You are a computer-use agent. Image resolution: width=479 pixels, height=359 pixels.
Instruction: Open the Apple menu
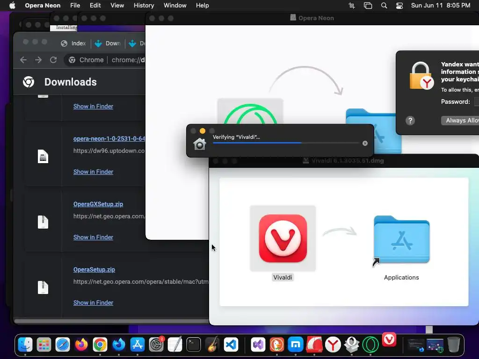pyautogui.click(x=12, y=6)
